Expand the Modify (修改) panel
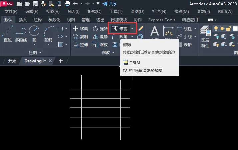 [x=108, y=52]
